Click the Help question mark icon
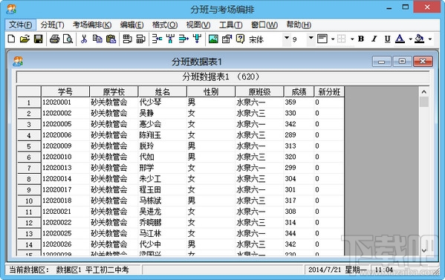The width and height of the screenshot is (445, 280). tap(240, 39)
